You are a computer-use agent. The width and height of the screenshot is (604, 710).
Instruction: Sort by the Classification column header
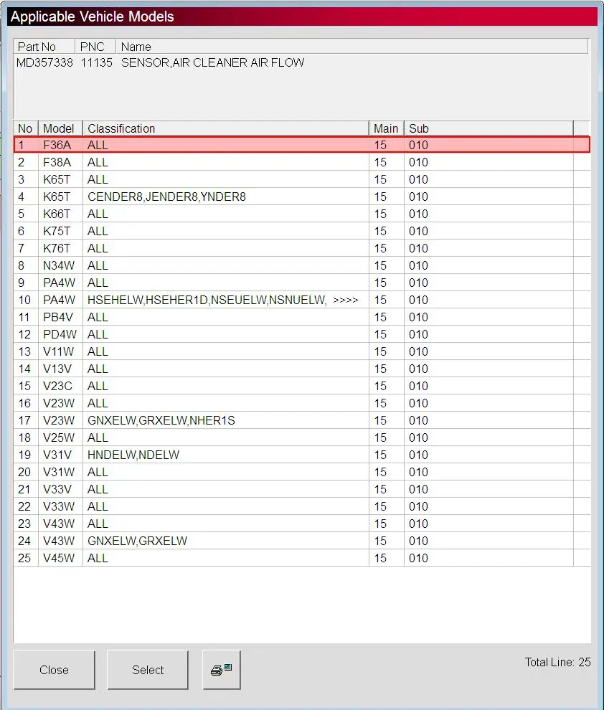[225, 128]
